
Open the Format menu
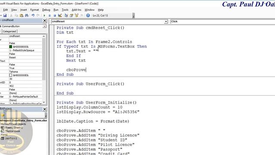tap(34, 10)
